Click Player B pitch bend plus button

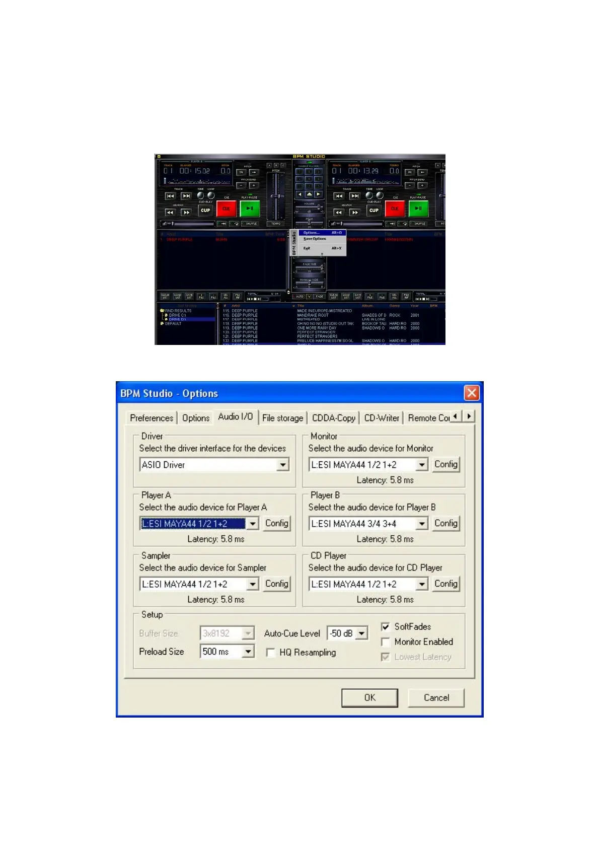point(422,185)
